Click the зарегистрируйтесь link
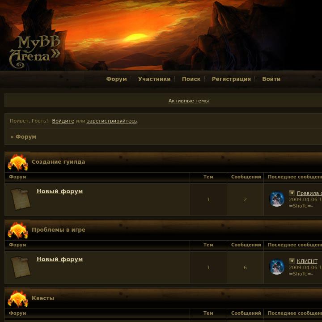 112,121
